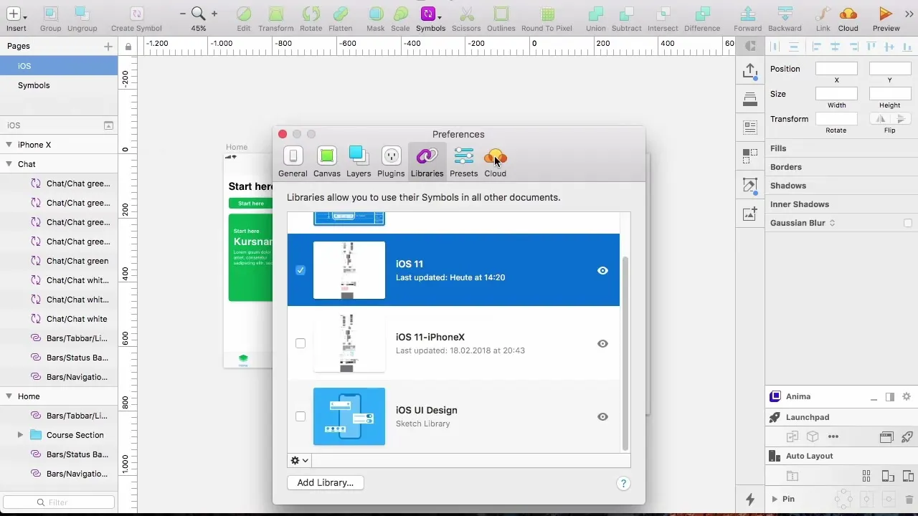Collapse the iPhone X artboard
Image resolution: width=918 pixels, height=516 pixels.
pos(8,145)
